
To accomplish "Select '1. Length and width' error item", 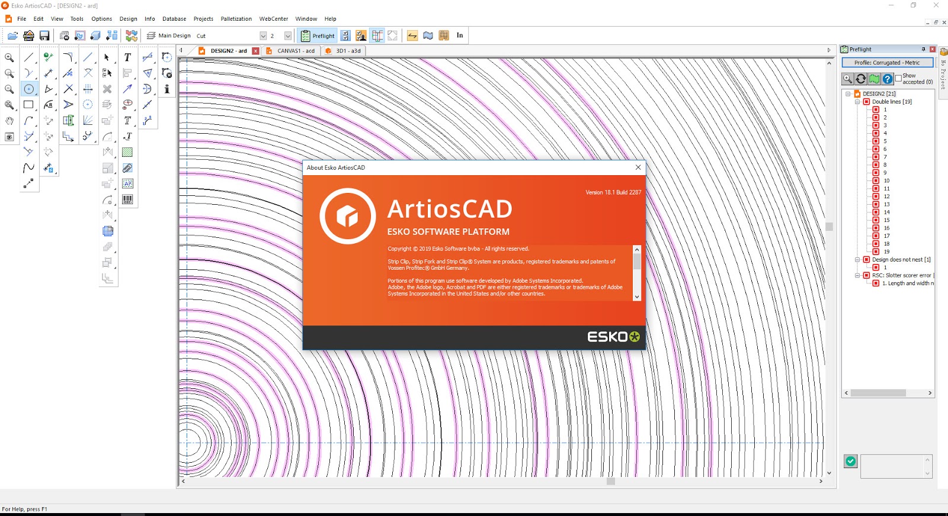I will 908,283.
